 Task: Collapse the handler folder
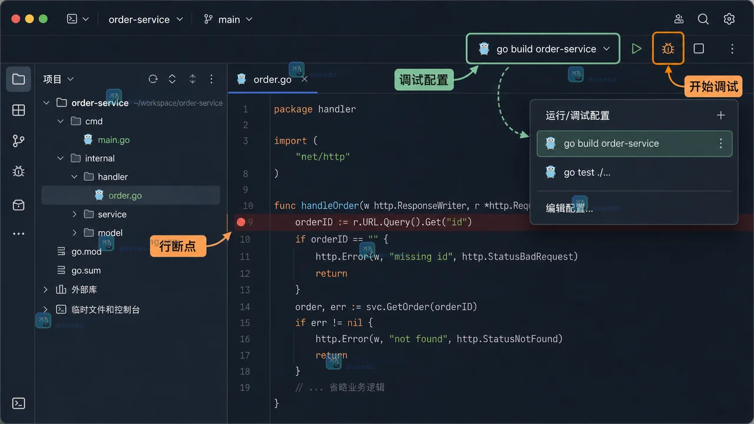point(74,177)
